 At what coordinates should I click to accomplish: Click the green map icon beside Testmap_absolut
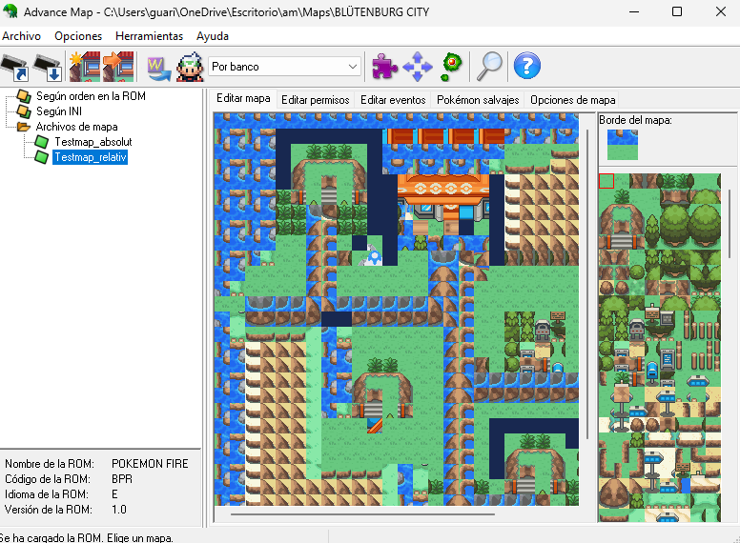pyautogui.click(x=42, y=141)
